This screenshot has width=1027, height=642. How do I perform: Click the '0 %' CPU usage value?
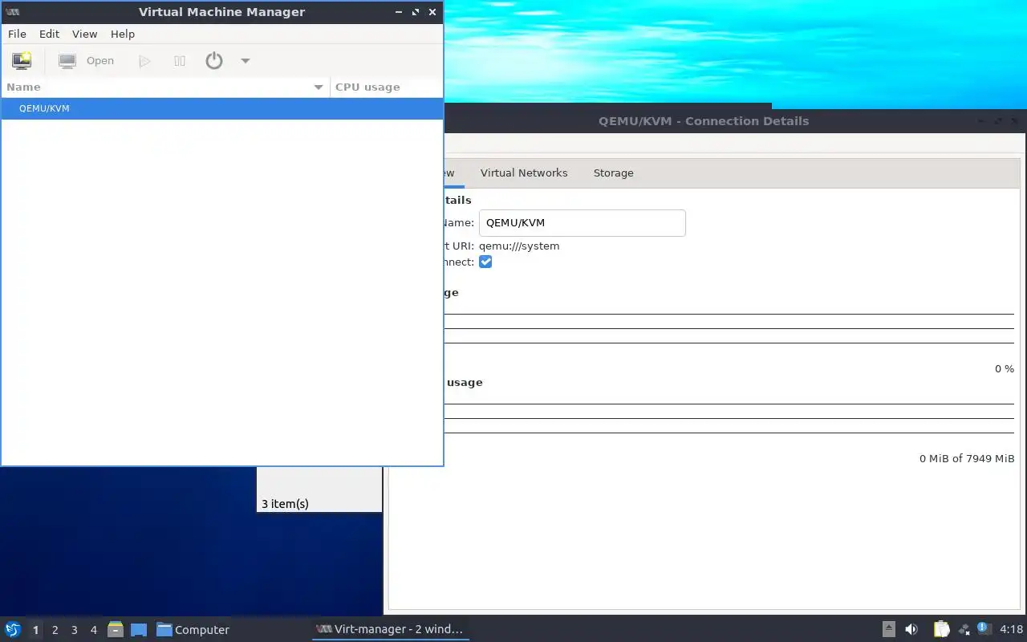[1005, 369]
